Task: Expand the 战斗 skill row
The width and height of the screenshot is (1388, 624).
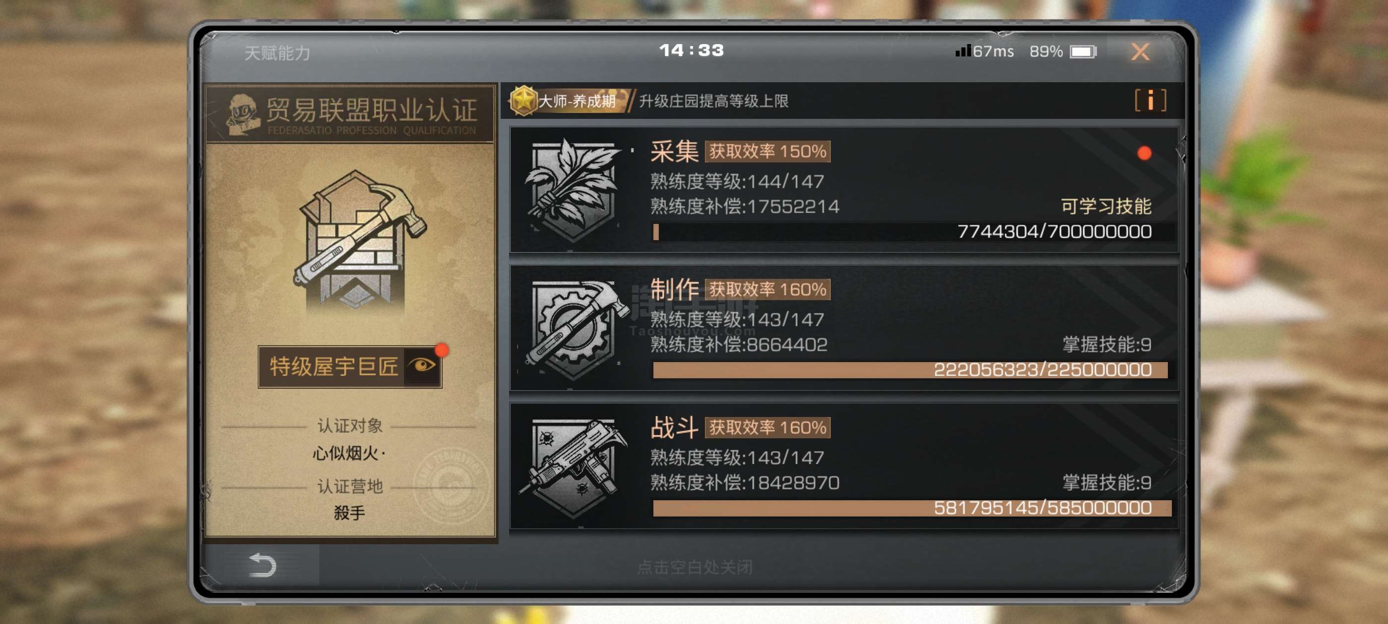Action: pyautogui.click(x=844, y=466)
